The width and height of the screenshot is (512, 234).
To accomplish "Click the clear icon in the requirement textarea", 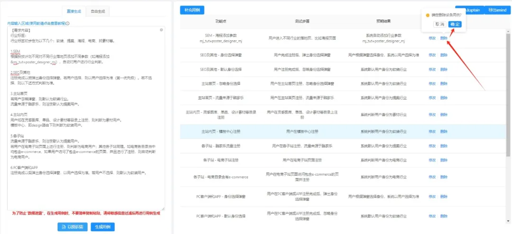I will 161,30.
